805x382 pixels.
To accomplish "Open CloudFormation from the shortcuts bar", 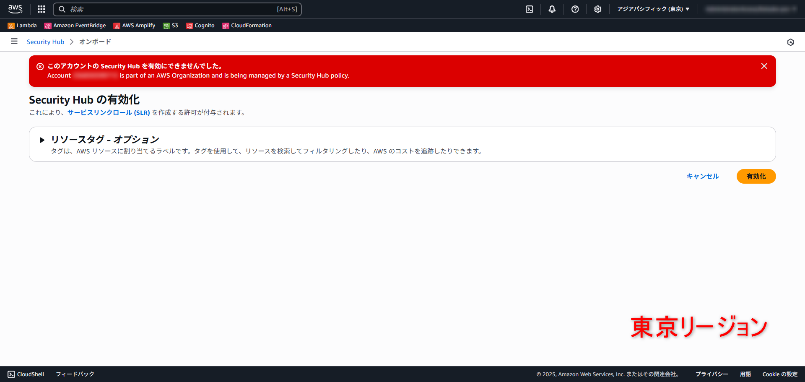I will pyautogui.click(x=247, y=25).
